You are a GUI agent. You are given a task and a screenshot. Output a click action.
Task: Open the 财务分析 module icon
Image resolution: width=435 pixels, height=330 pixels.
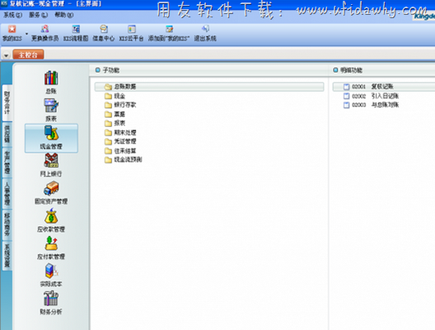click(51, 303)
